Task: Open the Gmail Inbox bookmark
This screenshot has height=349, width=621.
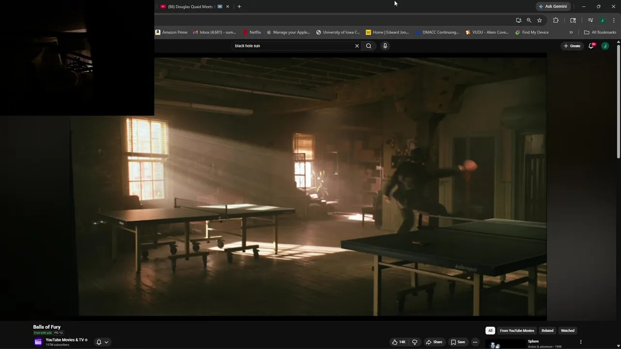Action: pyautogui.click(x=214, y=32)
